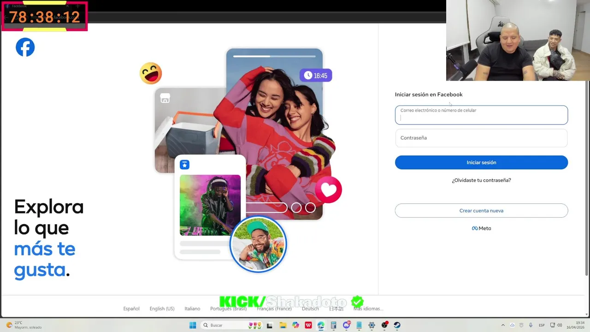This screenshot has width=590, height=332.
Task: Click the Contraseña password field
Action: click(481, 138)
